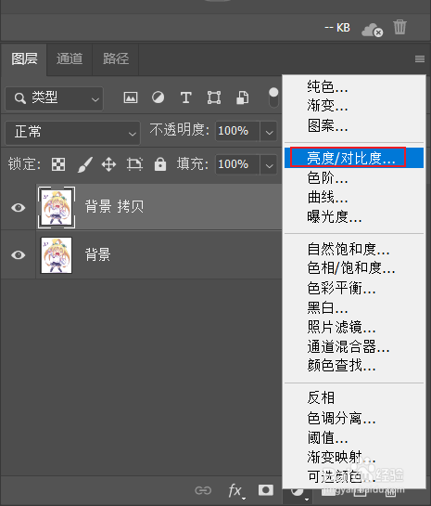This screenshot has height=506, width=431.
Task: Click the link layers icon
Action: coord(203,490)
